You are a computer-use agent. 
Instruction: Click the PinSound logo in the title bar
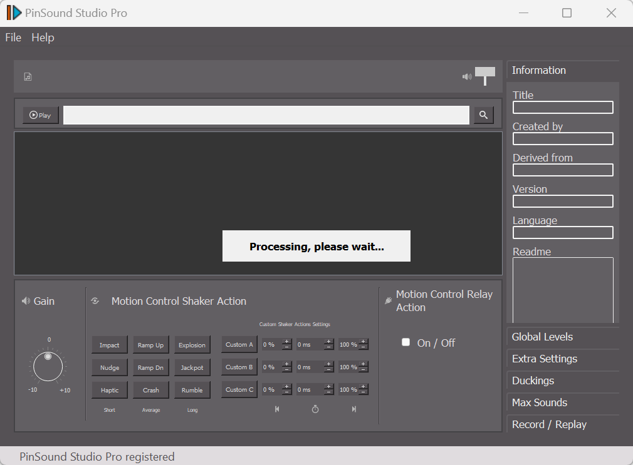point(14,13)
